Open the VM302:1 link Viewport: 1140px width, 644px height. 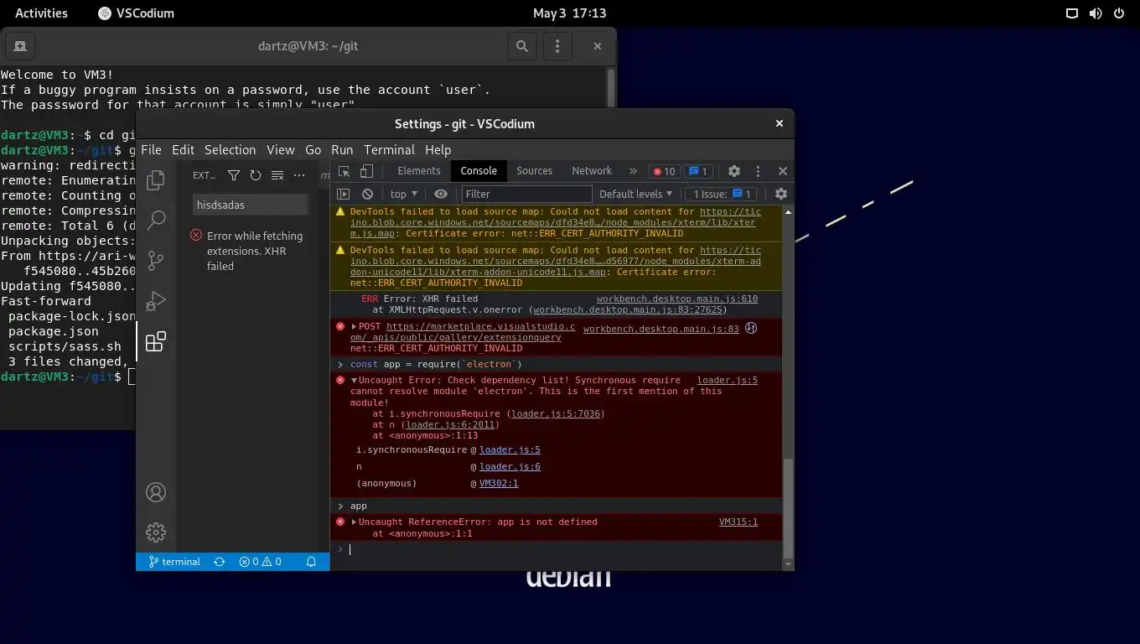pyautogui.click(x=499, y=483)
